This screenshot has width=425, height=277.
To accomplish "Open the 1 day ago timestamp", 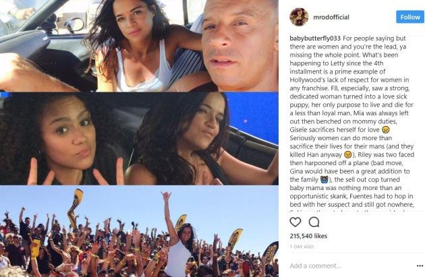I will tap(302, 247).
